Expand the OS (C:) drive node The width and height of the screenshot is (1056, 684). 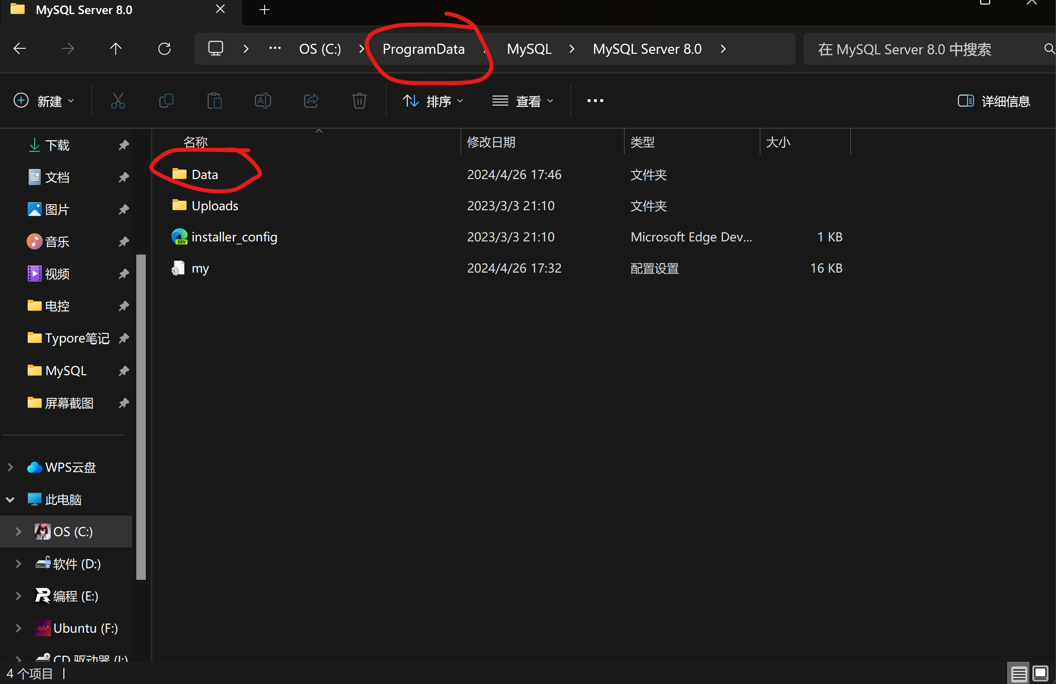(18, 532)
